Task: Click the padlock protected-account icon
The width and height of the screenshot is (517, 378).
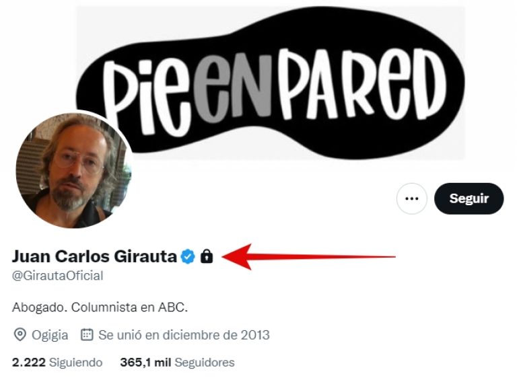Action: (207, 256)
